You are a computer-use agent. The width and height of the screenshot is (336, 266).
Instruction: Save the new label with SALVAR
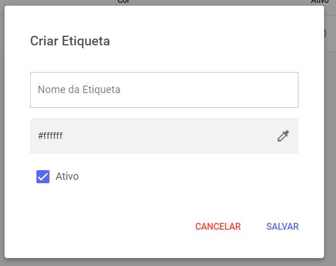point(283,227)
